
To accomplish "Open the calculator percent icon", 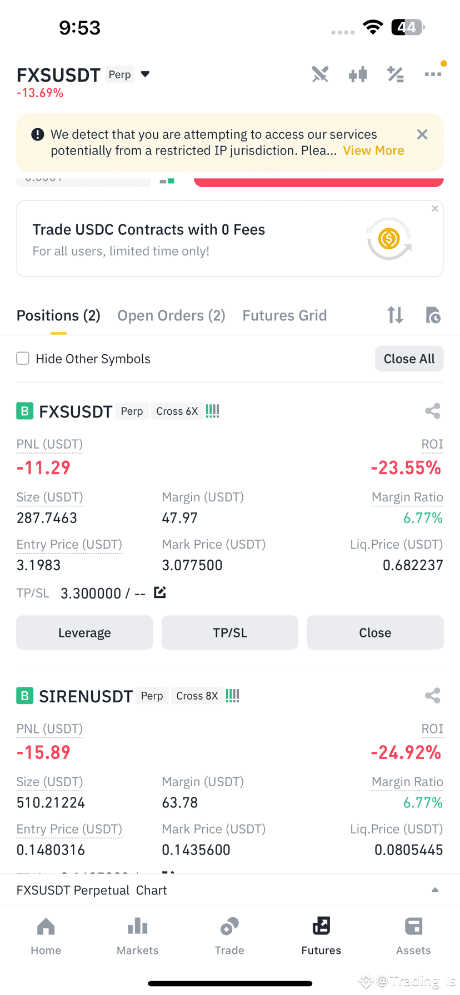I will coord(396,74).
